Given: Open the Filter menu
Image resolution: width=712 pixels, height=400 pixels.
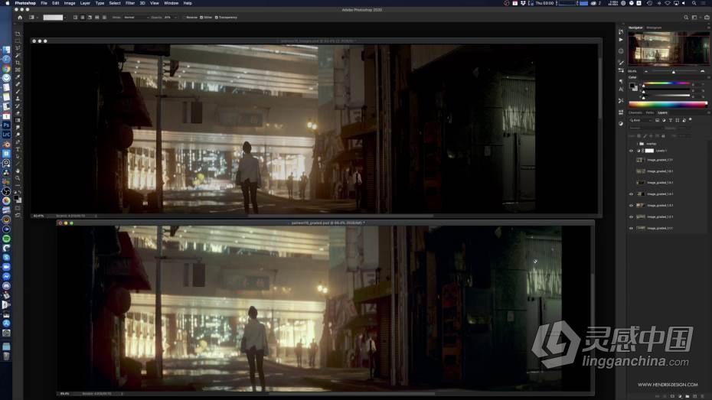Looking at the screenshot, I should point(130,3).
